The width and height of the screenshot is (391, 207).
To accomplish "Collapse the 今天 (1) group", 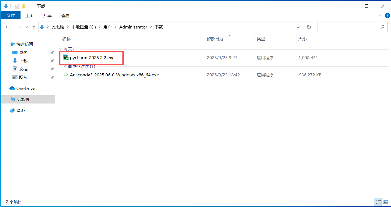I will tap(60, 49).
